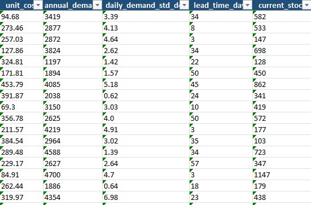Select unit cost cell 356.78

(21, 118)
